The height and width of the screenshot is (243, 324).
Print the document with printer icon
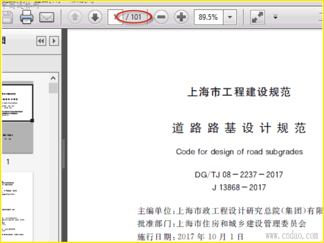[27, 17]
